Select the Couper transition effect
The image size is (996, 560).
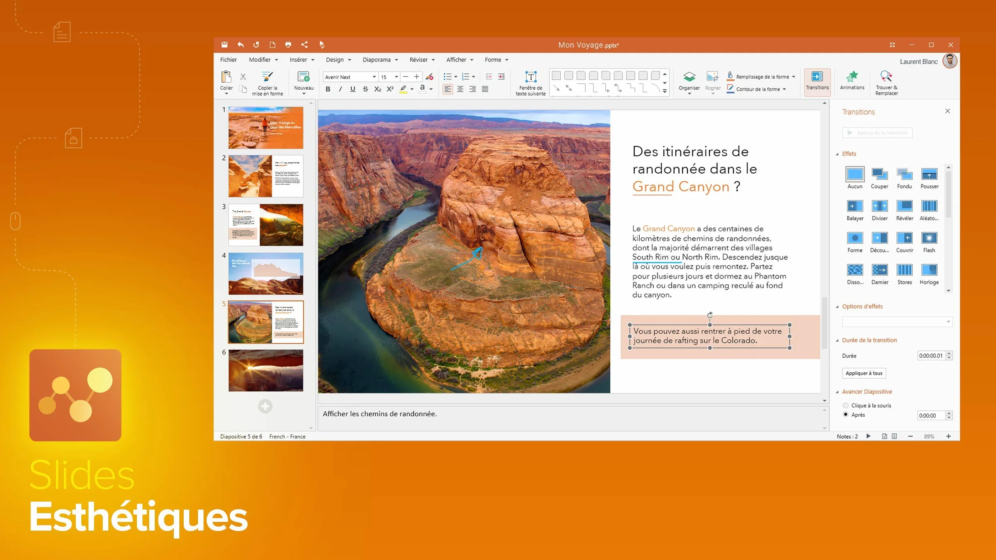[879, 178]
